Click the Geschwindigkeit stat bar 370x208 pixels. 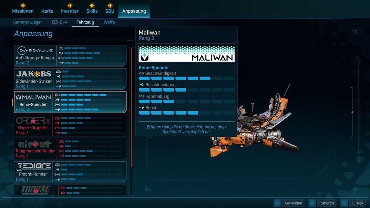[x=187, y=78]
